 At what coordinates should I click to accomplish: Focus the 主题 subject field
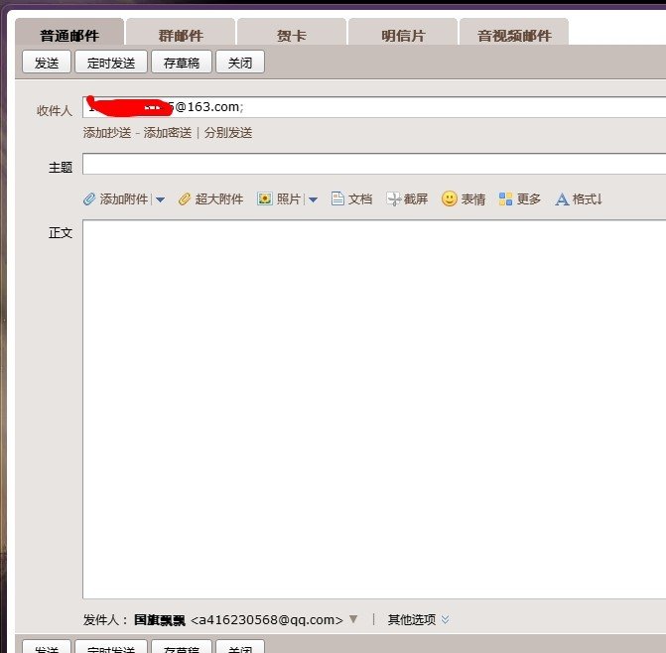[x=374, y=164]
